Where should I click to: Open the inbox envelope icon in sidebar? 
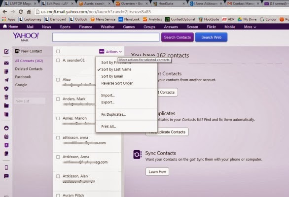tap(6, 63)
